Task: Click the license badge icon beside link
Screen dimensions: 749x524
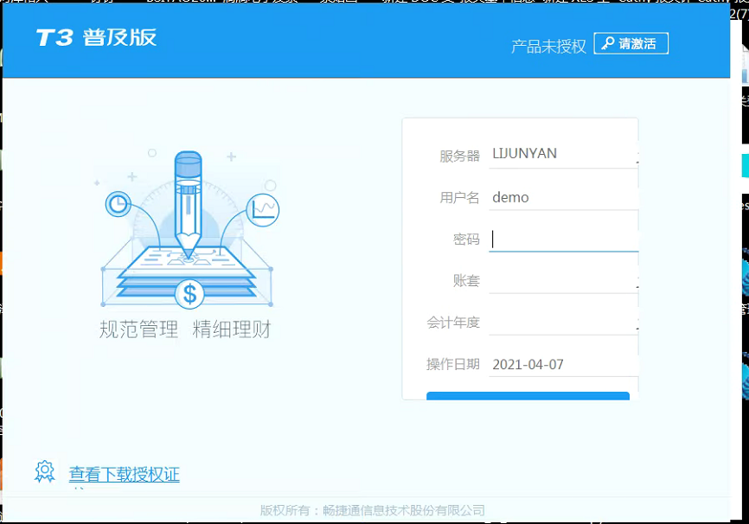Action: [x=45, y=472]
